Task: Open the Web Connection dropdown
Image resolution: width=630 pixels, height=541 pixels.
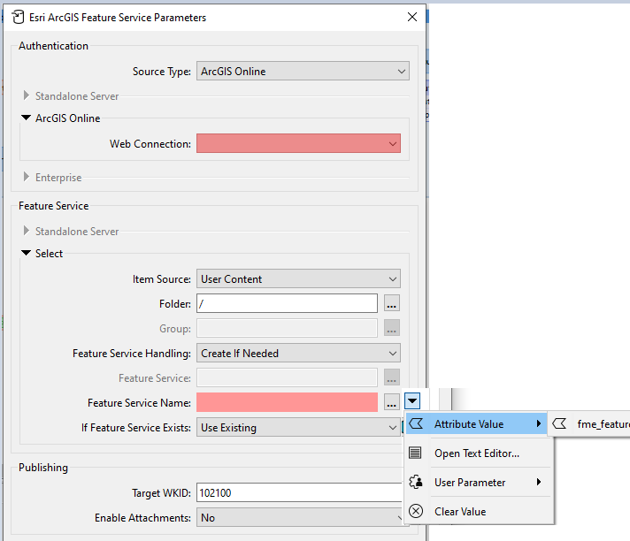Action: pyautogui.click(x=298, y=143)
